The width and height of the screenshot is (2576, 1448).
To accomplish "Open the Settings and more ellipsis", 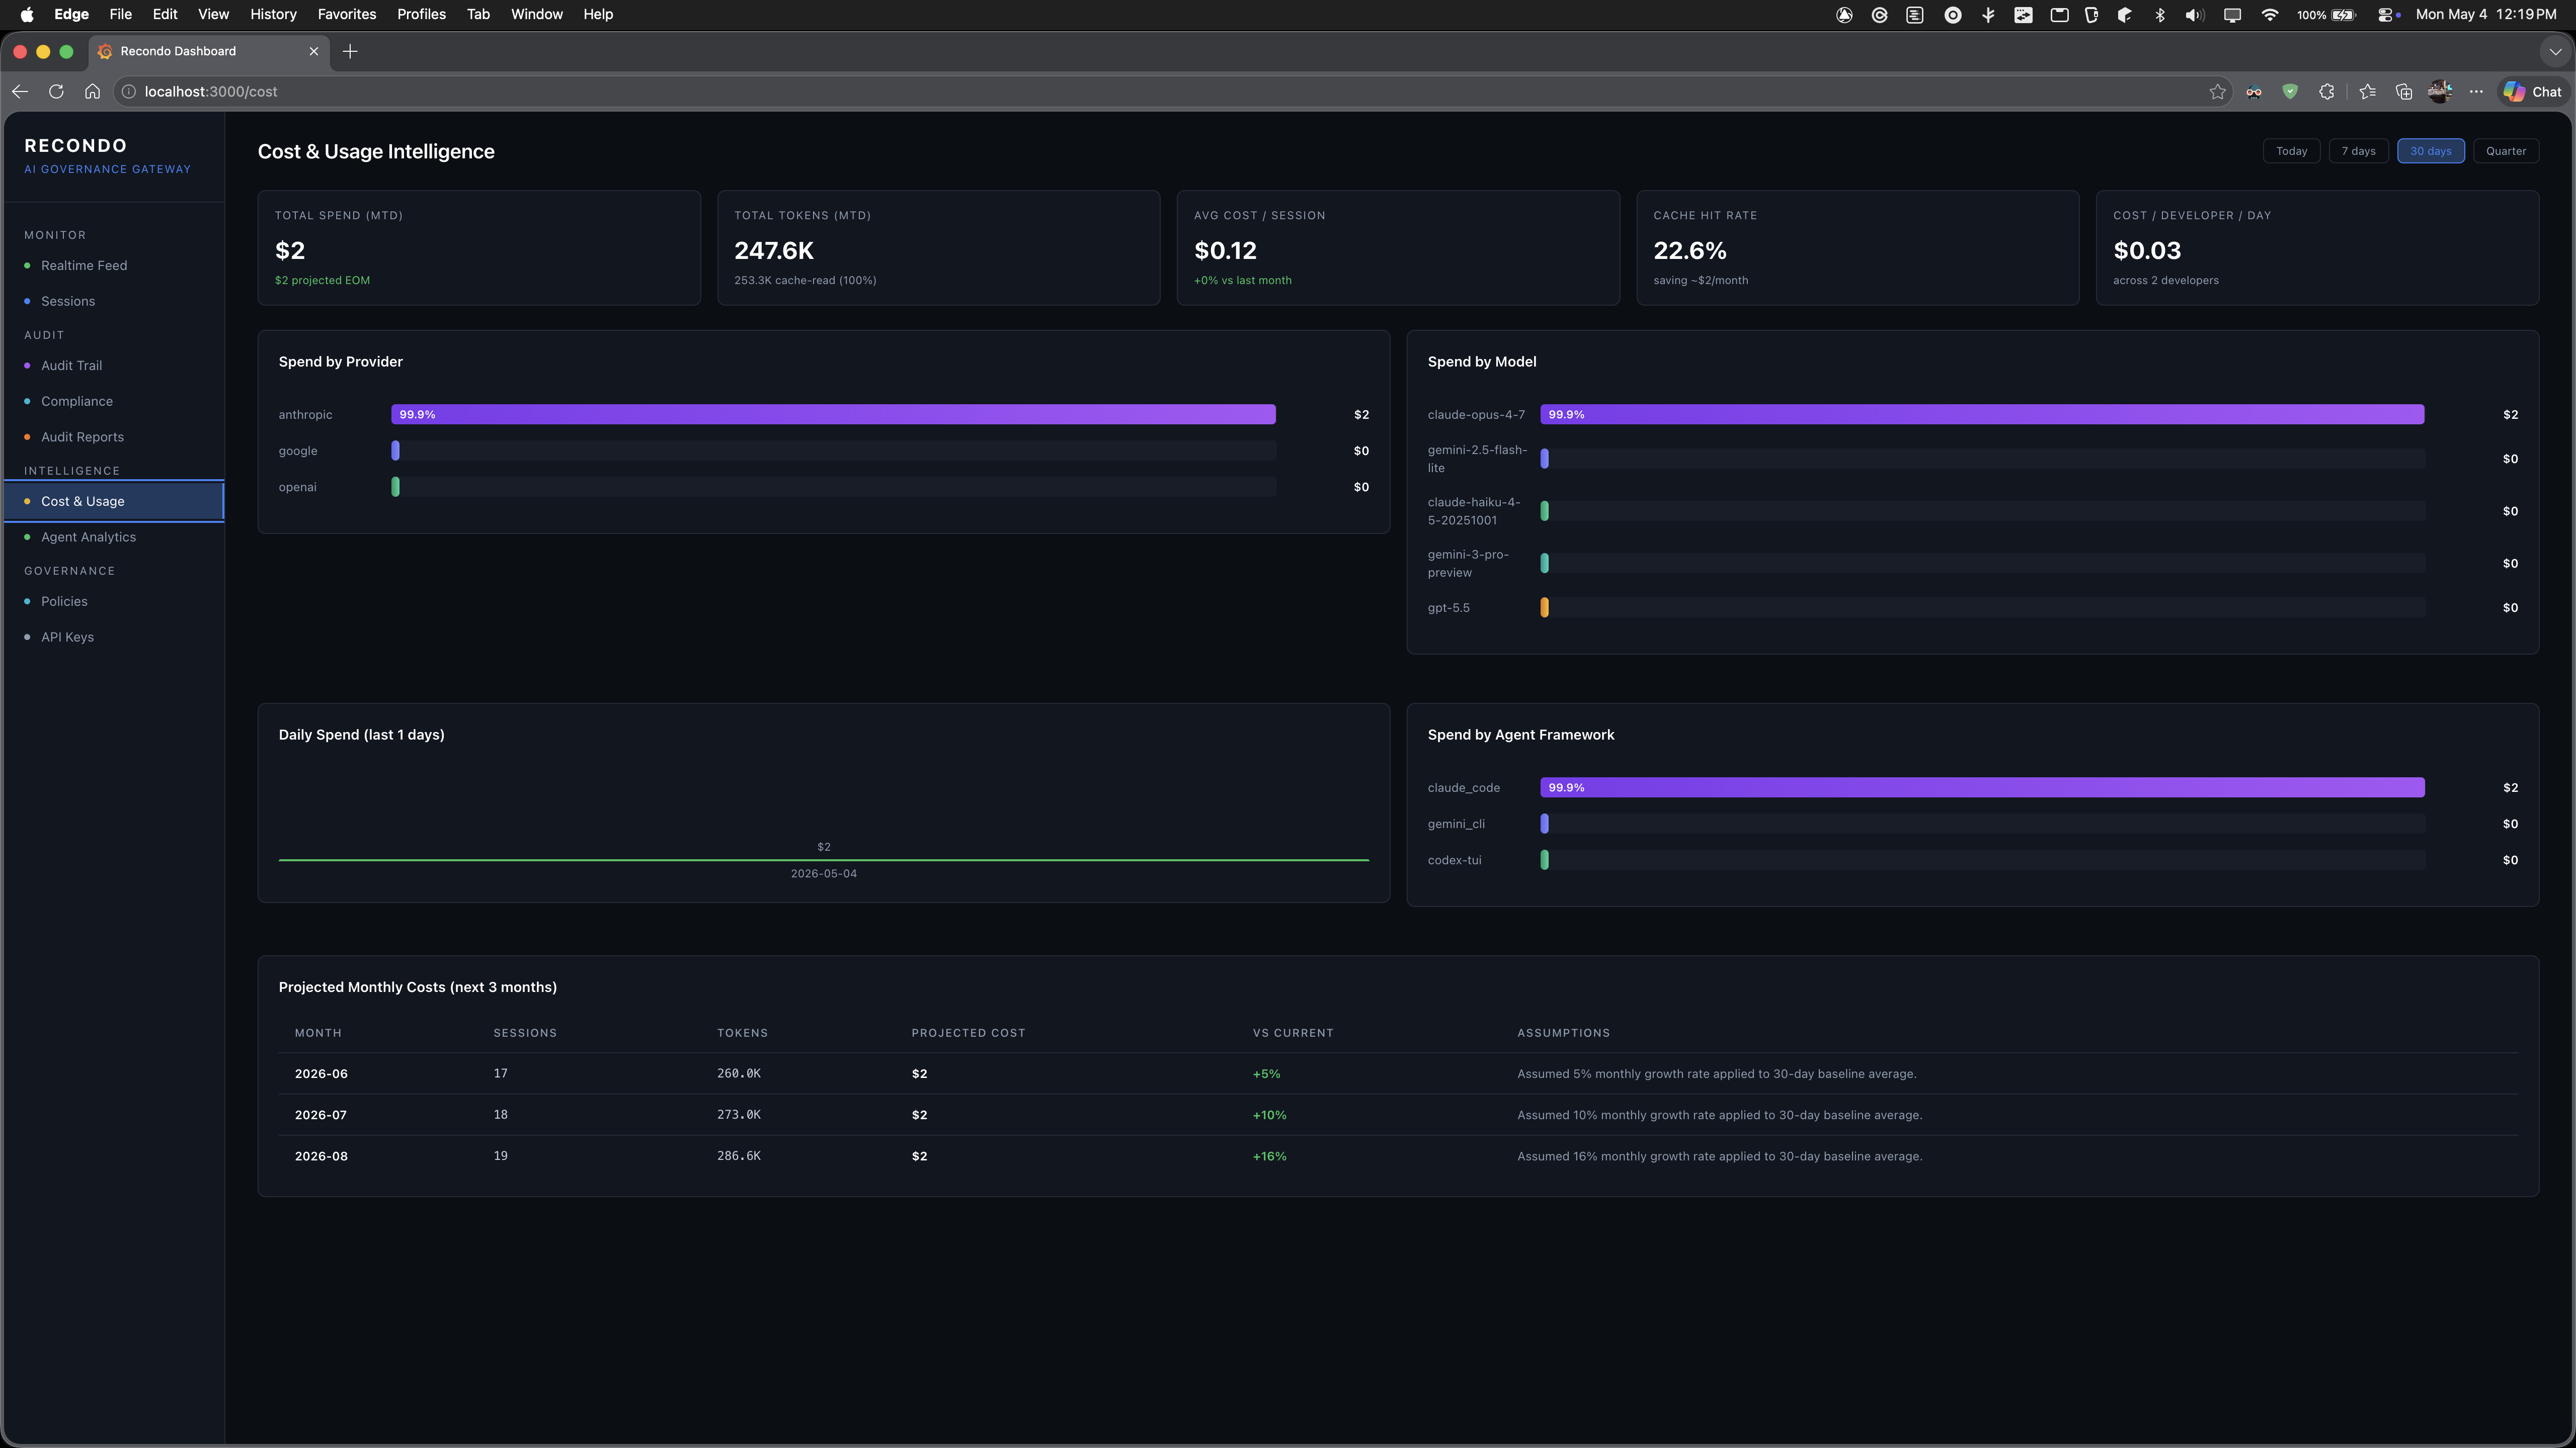I will (2476, 92).
